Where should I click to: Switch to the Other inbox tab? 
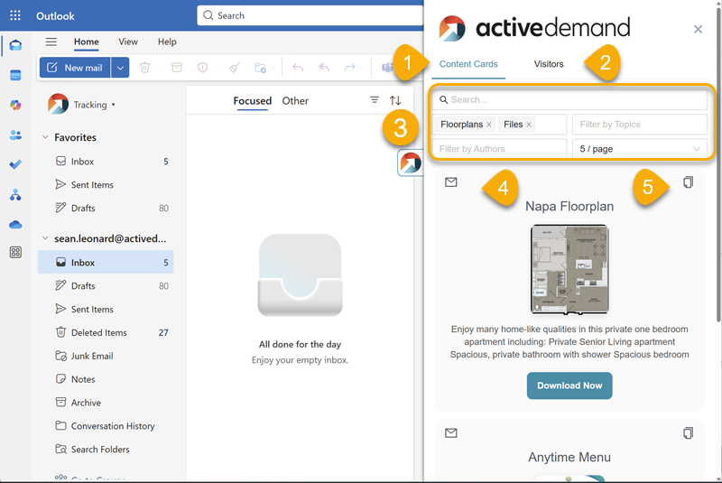click(x=295, y=101)
